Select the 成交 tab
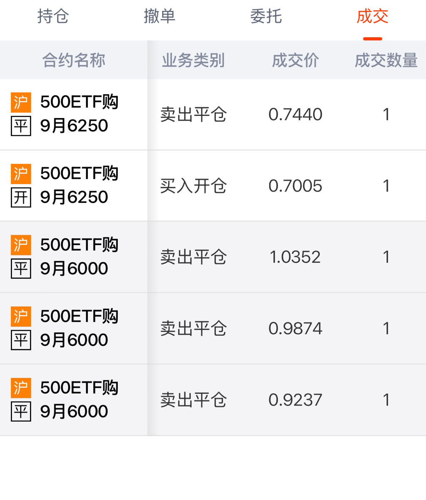Image resolution: width=426 pixels, height=500 pixels. point(372,17)
